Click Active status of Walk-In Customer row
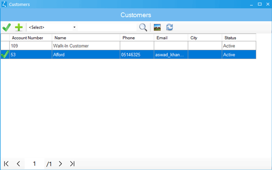The width and height of the screenshot is (272, 170). [239, 46]
